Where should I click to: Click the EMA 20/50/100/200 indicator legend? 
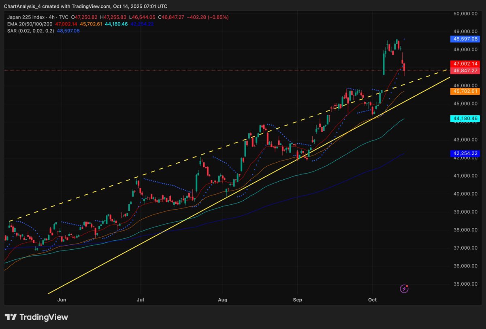pyautogui.click(x=30, y=24)
